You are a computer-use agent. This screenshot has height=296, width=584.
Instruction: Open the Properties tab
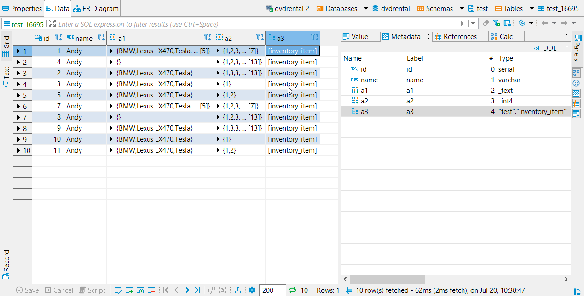[22, 8]
